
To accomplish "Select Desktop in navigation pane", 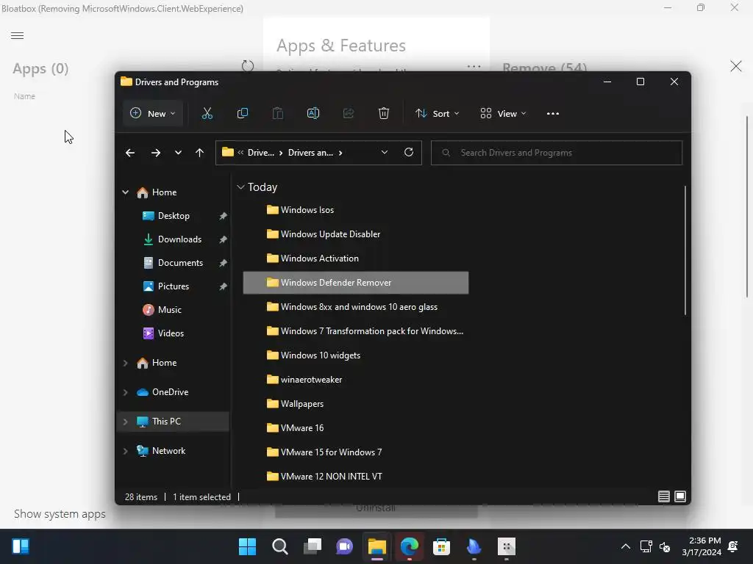I will click(x=174, y=216).
